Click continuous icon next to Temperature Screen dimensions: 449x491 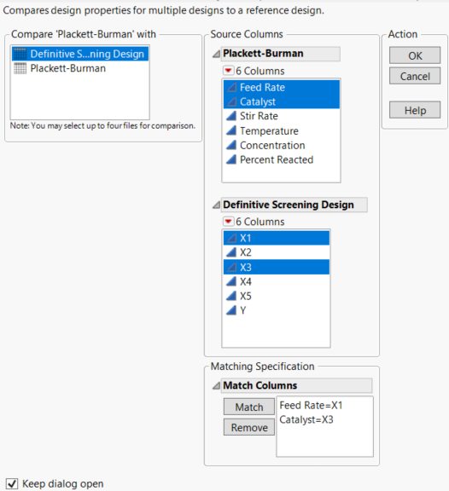231,130
